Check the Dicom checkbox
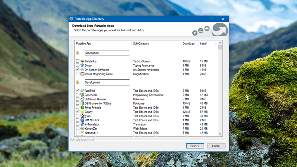297x167 pixels. [x=78, y=65]
